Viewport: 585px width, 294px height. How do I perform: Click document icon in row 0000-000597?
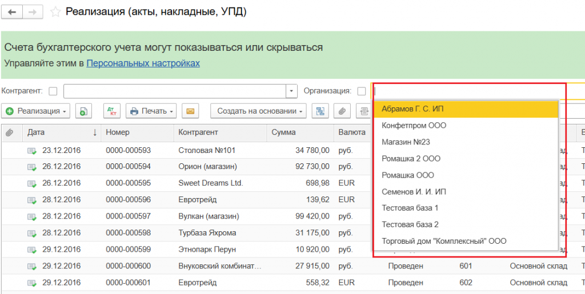tap(32, 216)
